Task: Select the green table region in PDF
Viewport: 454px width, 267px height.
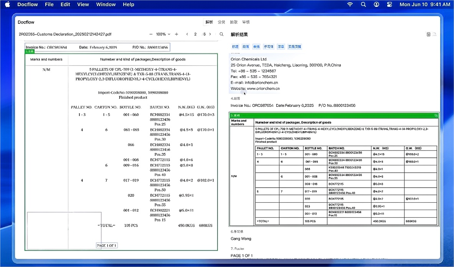Action: pos(121,153)
